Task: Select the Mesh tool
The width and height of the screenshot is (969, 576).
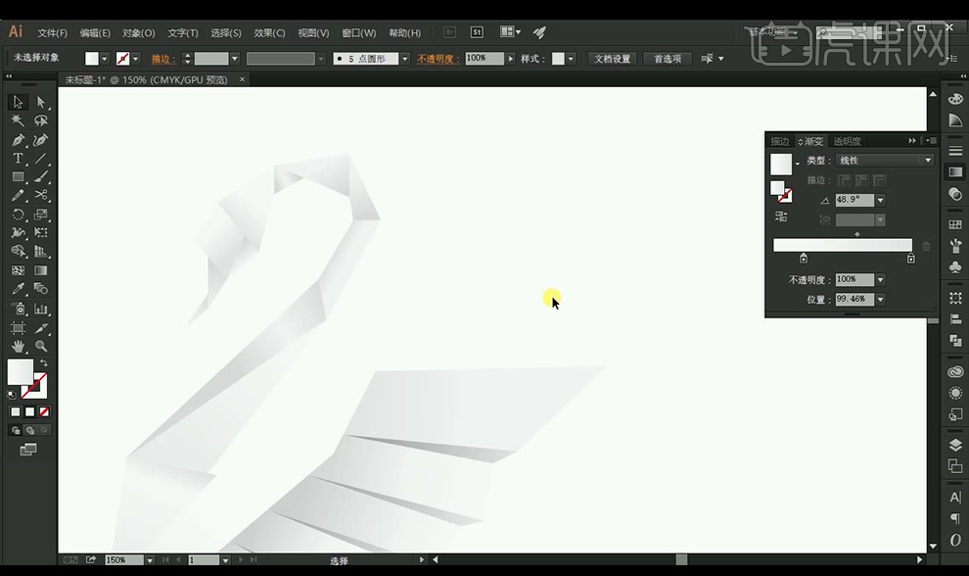Action: click(x=18, y=271)
